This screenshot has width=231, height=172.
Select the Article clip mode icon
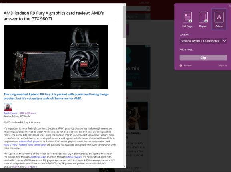point(219,17)
